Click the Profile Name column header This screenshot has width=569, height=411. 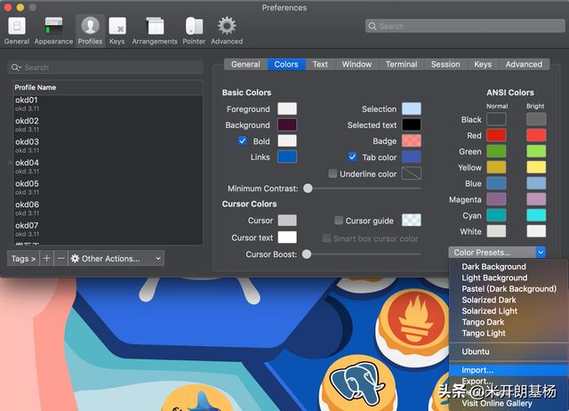click(108, 87)
